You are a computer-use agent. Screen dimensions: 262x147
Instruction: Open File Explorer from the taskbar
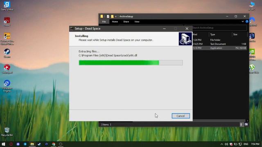(32, 144)
